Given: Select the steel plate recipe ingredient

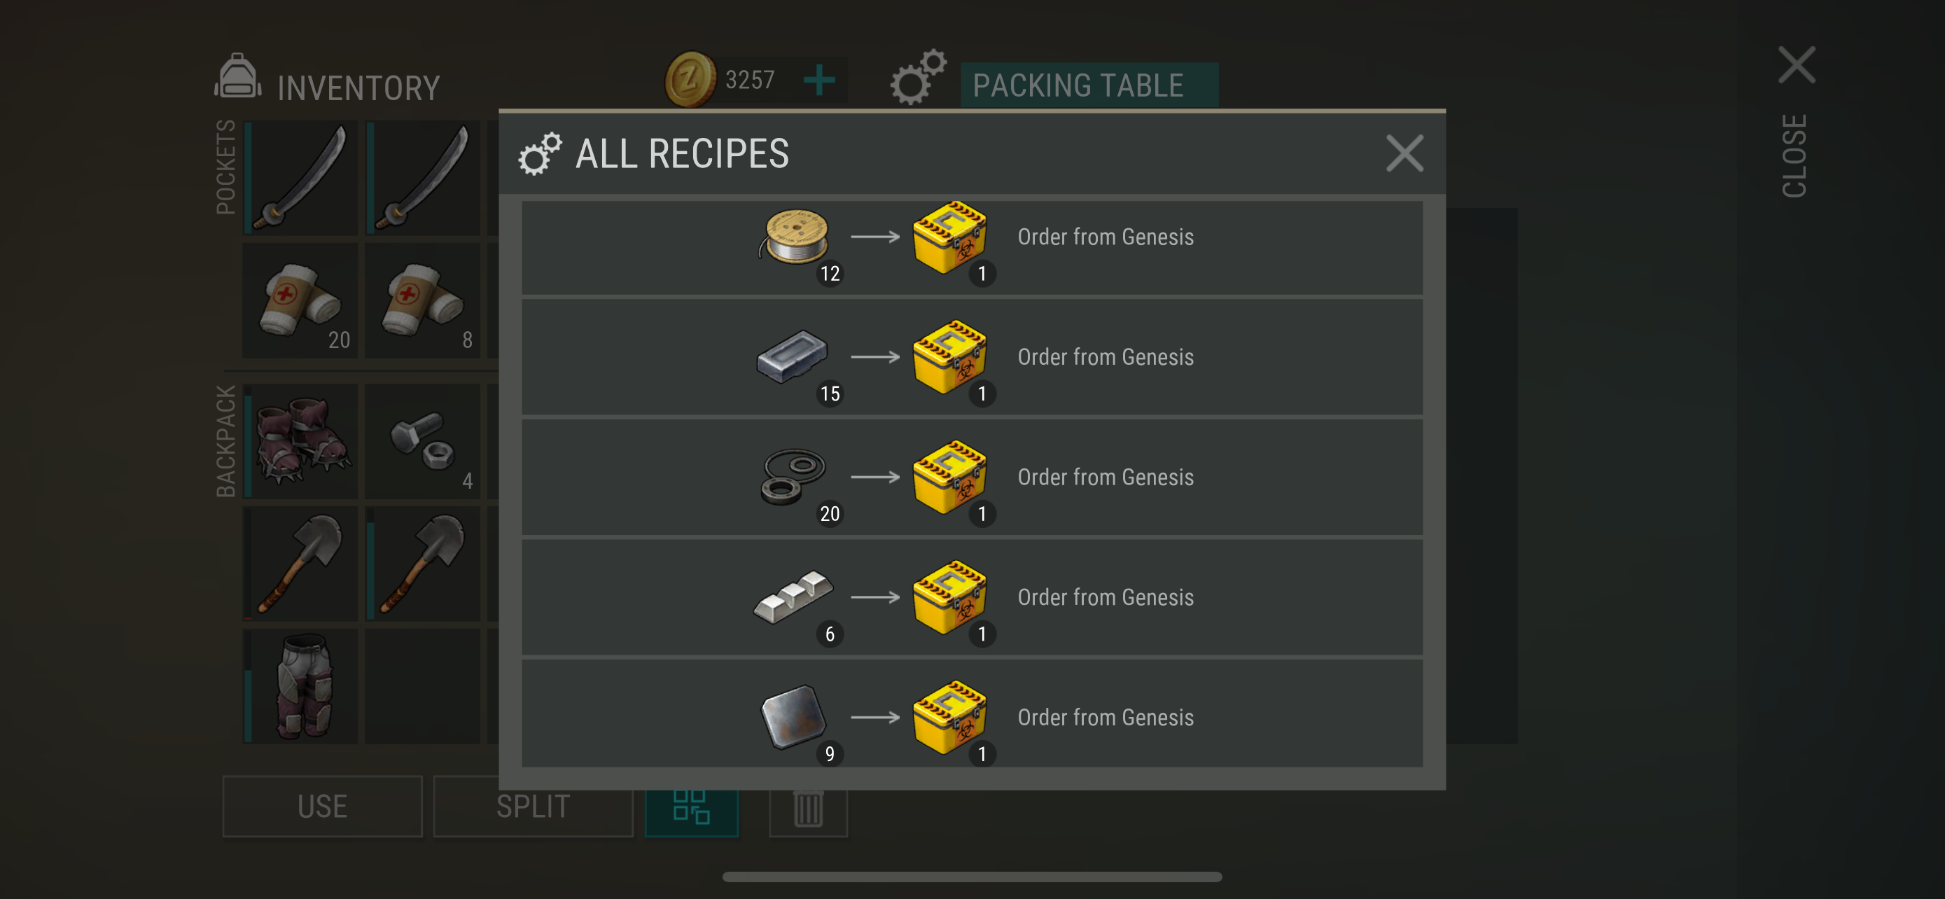Looking at the screenshot, I should [x=793, y=716].
